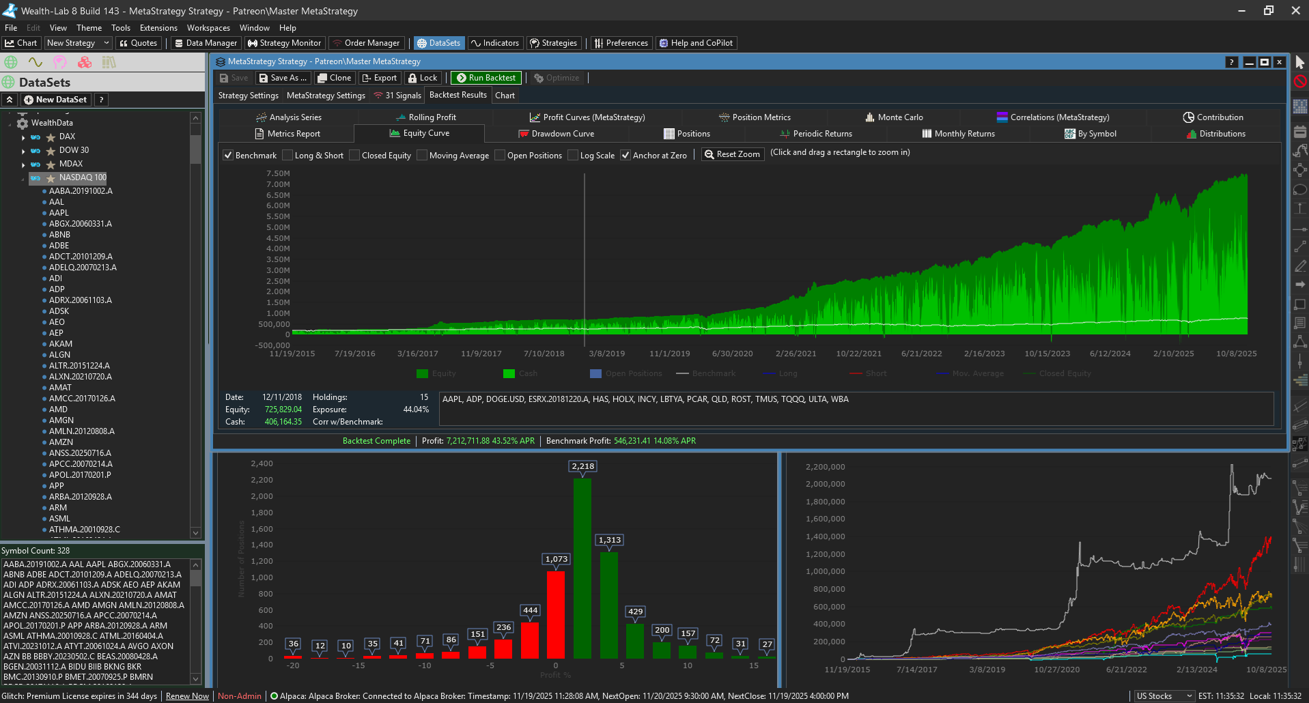This screenshot has width=1309, height=703.
Task: Uncheck Anchor at Zero
Action: tap(625, 155)
